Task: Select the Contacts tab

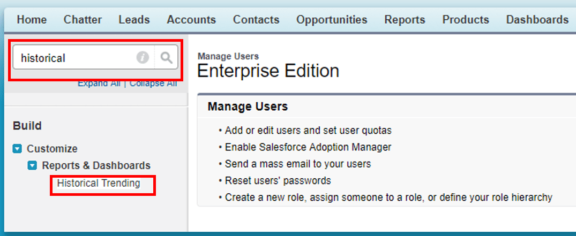Action: [256, 20]
